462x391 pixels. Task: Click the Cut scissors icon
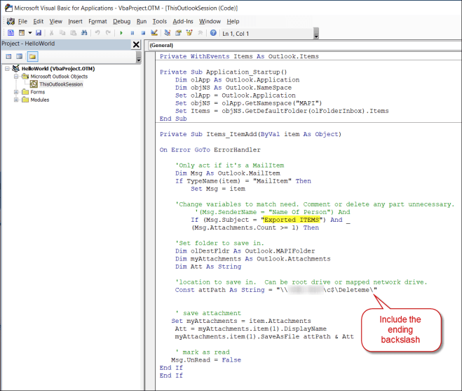pyautogui.click(x=51, y=33)
